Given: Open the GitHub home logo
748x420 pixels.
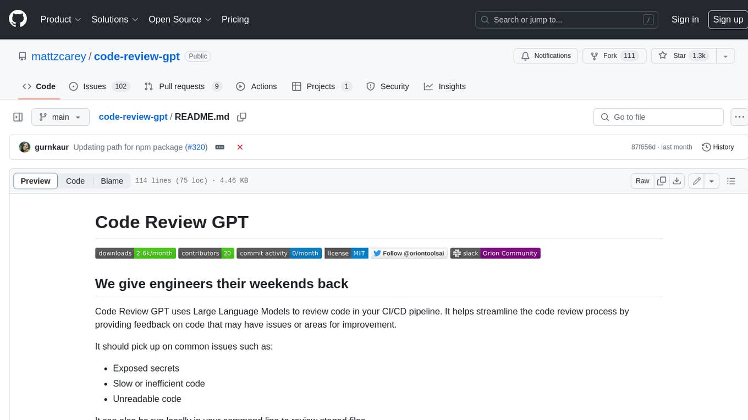Looking at the screenshot, I should tap(18, 19).
